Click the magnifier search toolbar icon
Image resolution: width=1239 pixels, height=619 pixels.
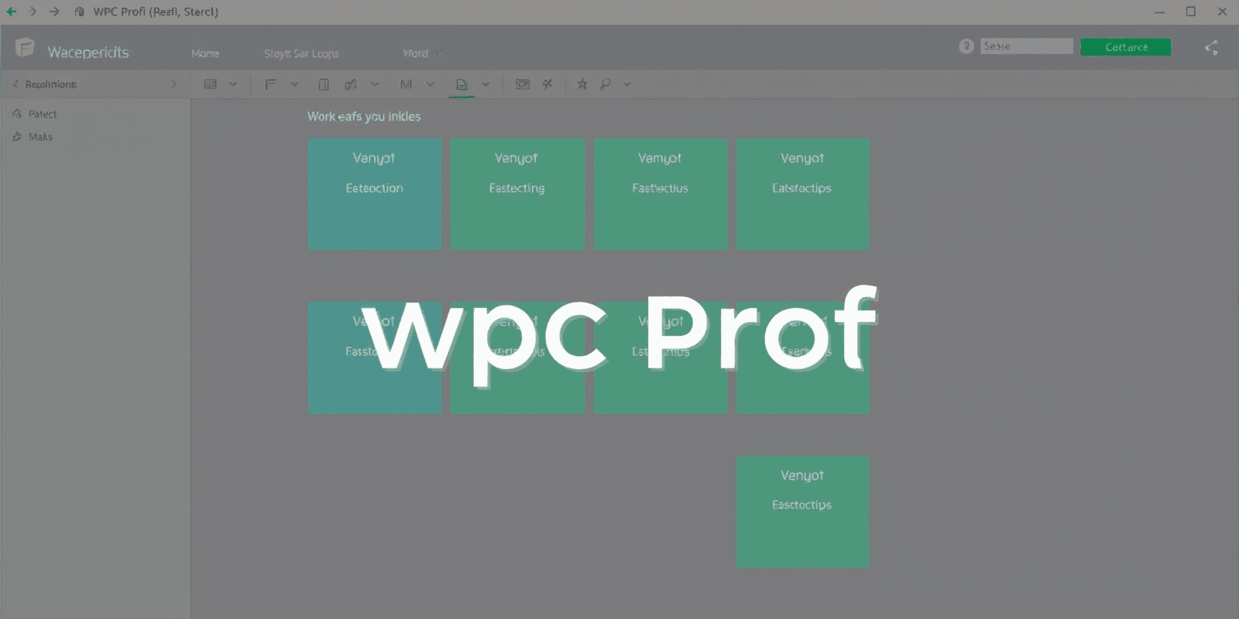coord(605,84)
